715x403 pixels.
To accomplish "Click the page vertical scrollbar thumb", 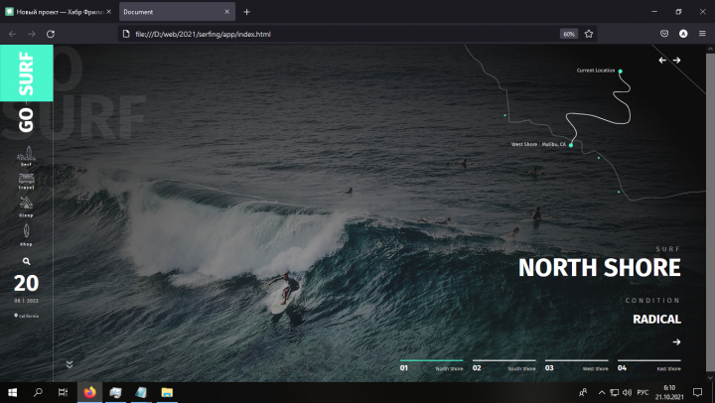I will point(710,212).
